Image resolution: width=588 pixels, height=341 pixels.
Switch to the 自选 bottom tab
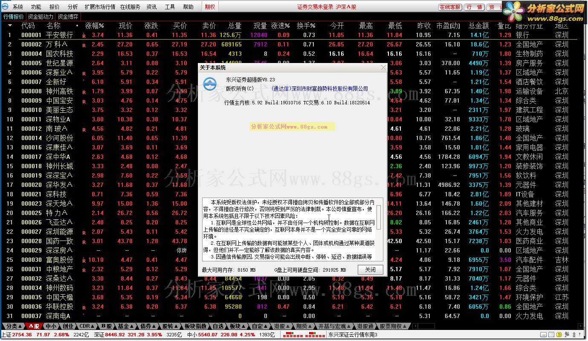218,327
